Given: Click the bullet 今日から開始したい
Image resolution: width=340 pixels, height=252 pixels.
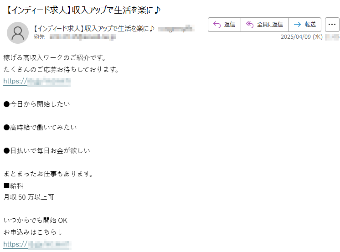Looking at the screenshot, I should [x=37, y=104].
